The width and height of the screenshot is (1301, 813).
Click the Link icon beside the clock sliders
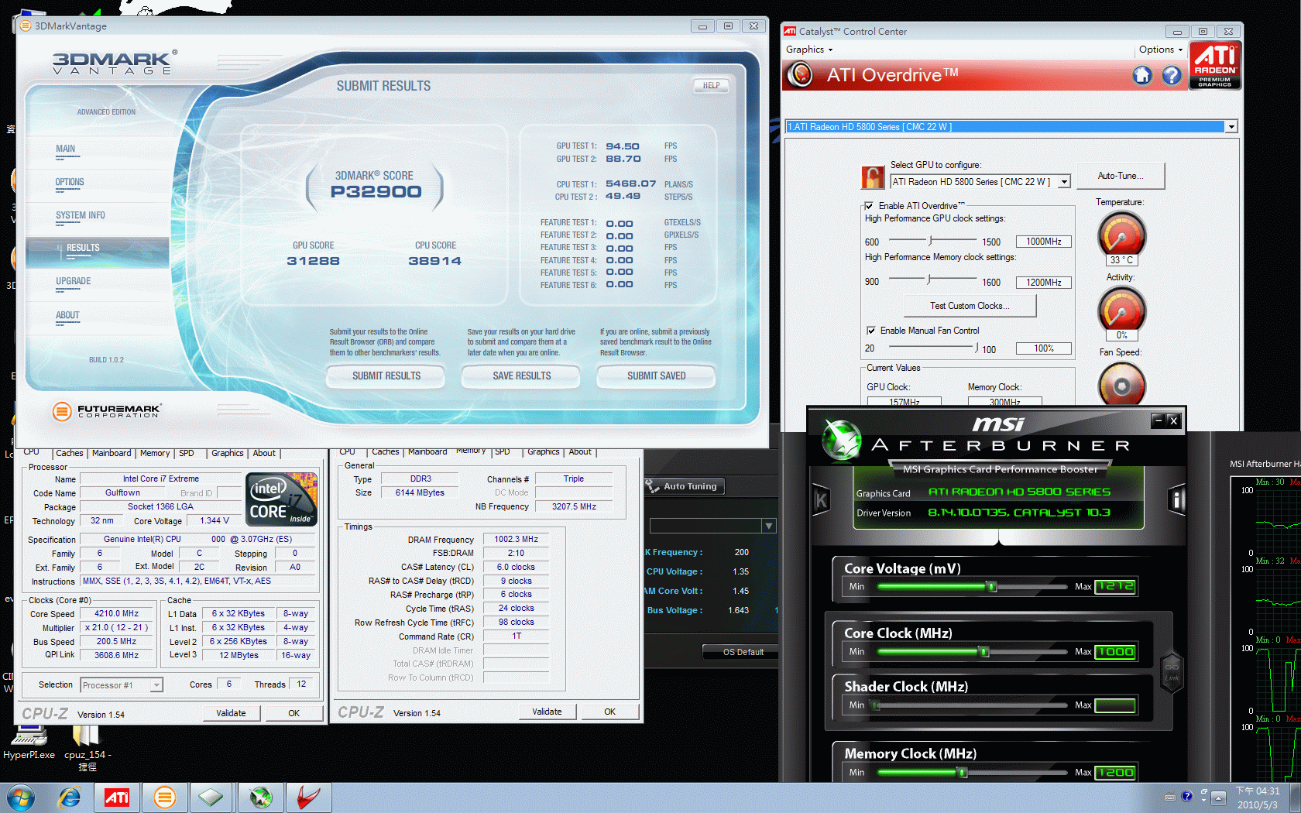[1172, 667]
